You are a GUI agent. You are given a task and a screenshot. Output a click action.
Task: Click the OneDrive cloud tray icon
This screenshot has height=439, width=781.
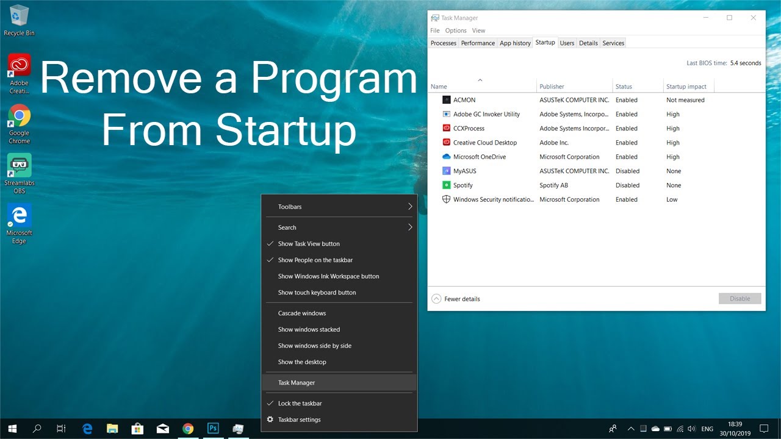655,429
